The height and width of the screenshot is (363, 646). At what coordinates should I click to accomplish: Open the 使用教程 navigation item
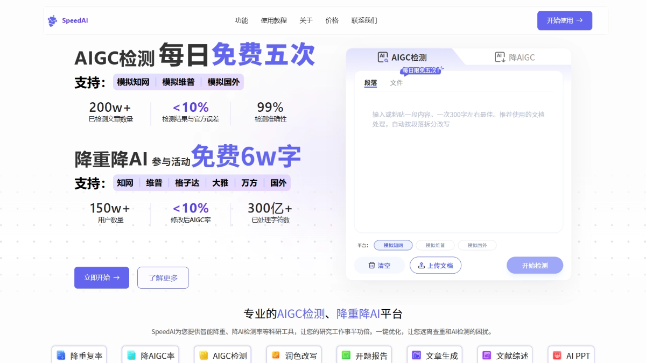click(274, 20)
